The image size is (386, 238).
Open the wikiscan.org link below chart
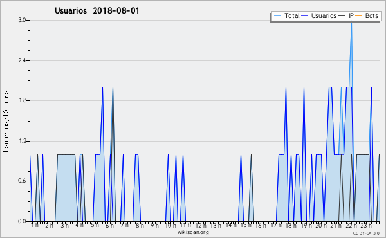click(x=193, y=232)
